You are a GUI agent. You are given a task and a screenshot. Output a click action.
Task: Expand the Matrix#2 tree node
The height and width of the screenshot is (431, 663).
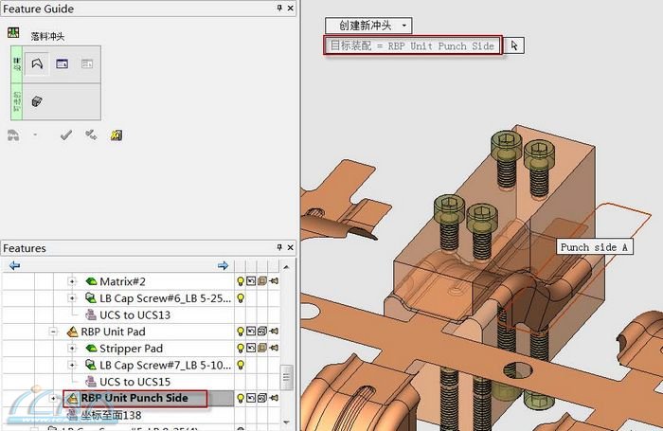coord(72,281)
